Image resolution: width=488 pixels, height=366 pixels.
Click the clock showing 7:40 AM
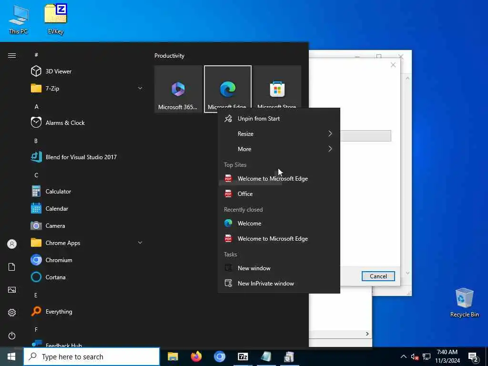[x=447, y=356]
